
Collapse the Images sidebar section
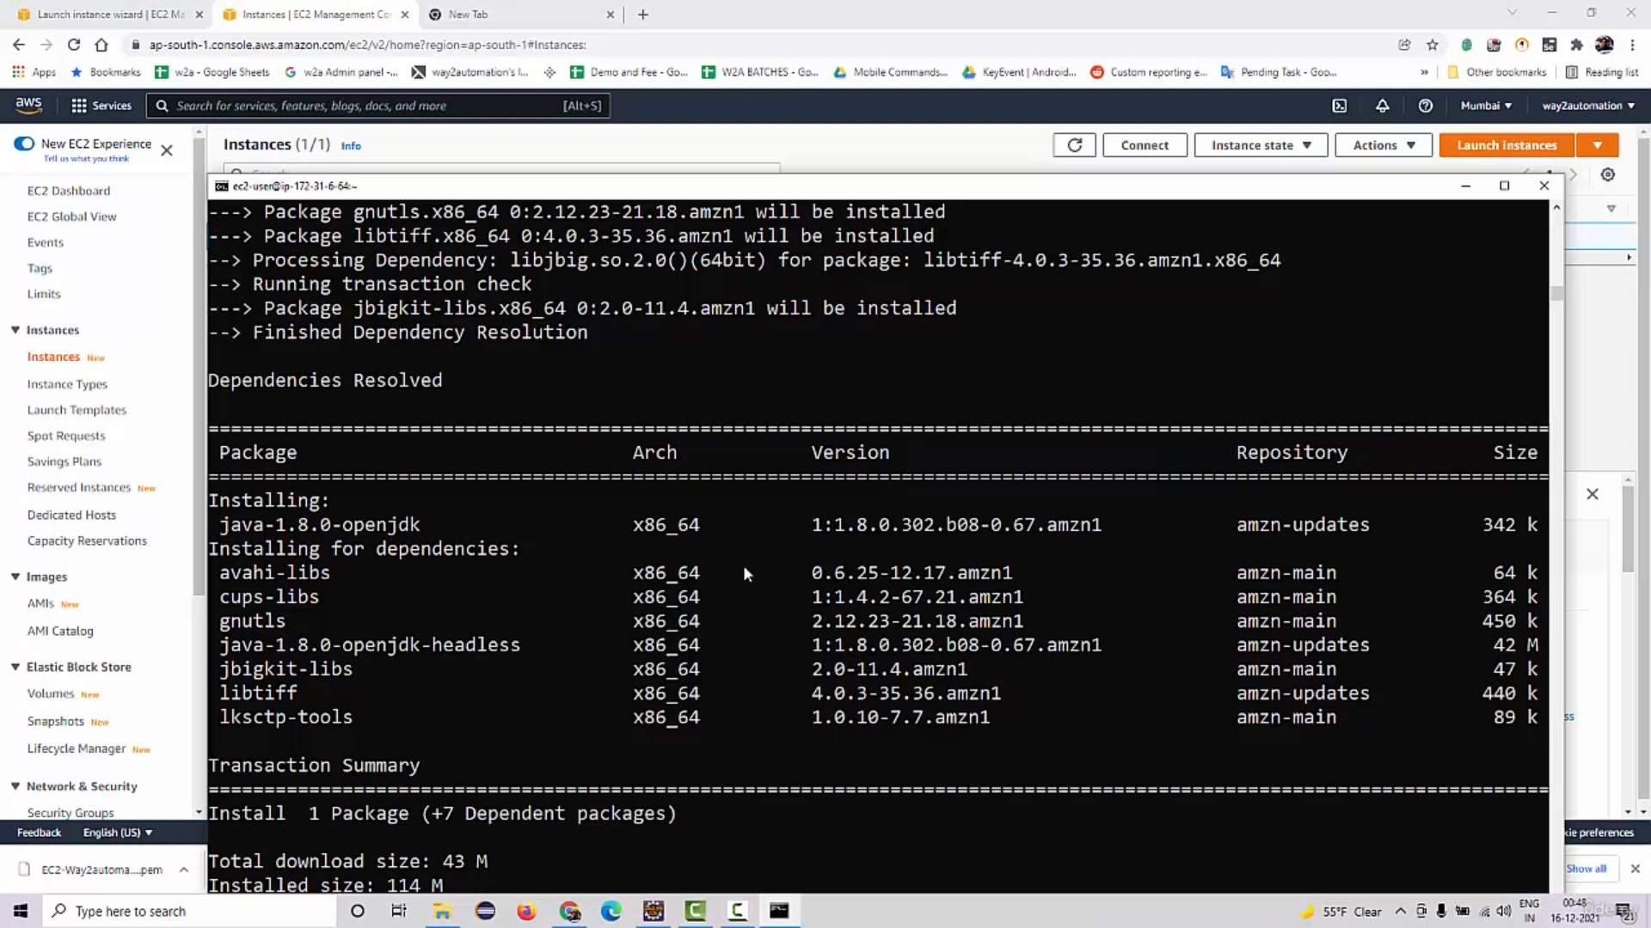pyautogui.click(x=15, y=577)
